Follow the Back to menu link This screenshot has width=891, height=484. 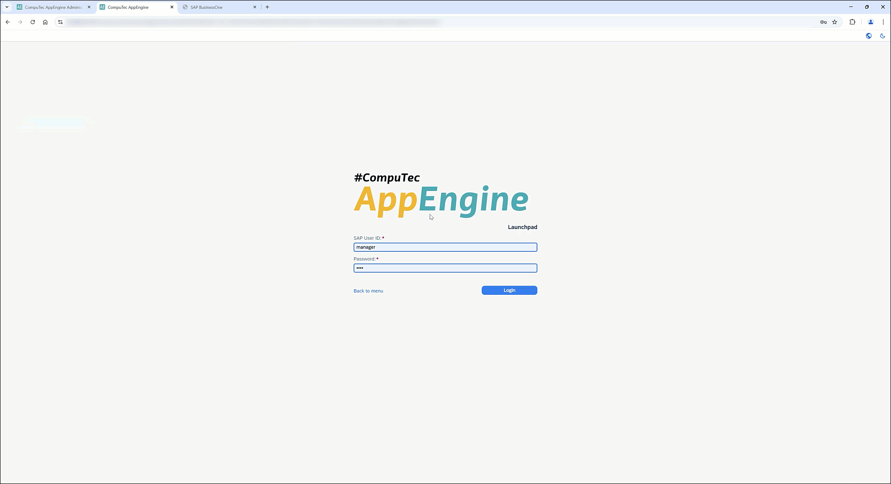(x=368, y=291)
